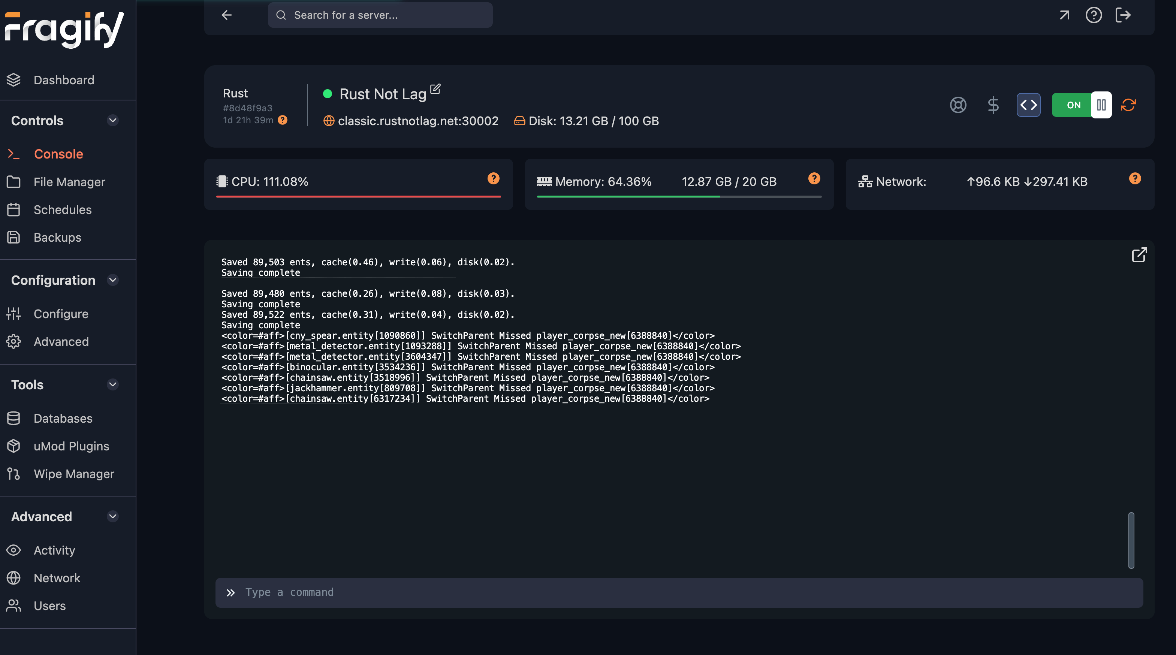Pop out the console to a new window
Image resolution: width=1176 pixels, height=655 pixels.
(x=1139, y=255)
